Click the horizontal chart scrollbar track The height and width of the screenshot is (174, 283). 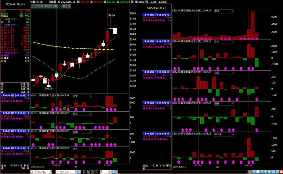point(184,172)
